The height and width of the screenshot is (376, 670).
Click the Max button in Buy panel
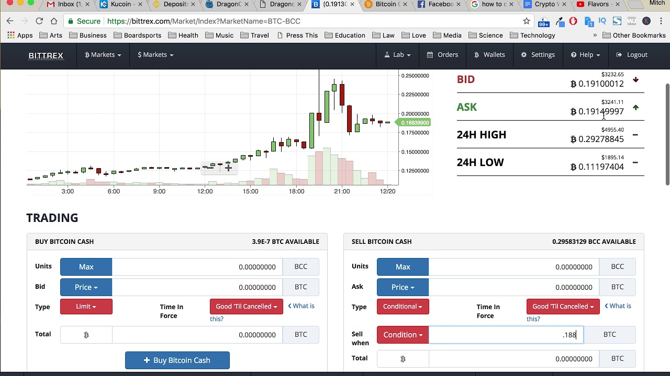86,267
